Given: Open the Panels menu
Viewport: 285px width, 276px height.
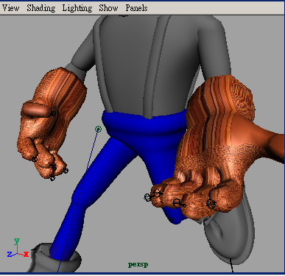Looking at the screenshot, I should point(136,8).
